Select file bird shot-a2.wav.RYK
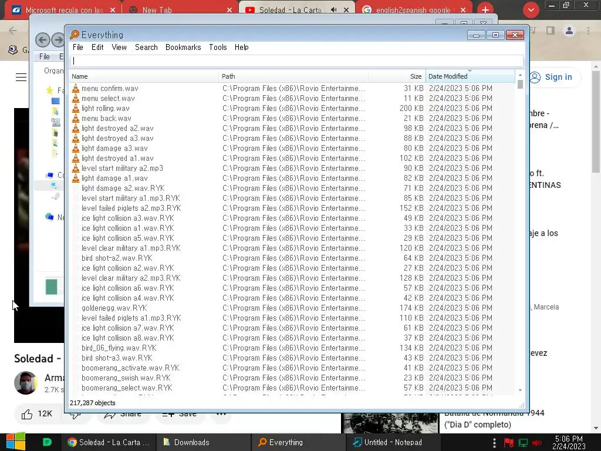Viewport: 601px width, 451px height. 117,258
